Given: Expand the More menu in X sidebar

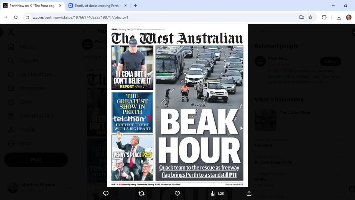Looking at the screenshot, I should [x=20, y=143].
